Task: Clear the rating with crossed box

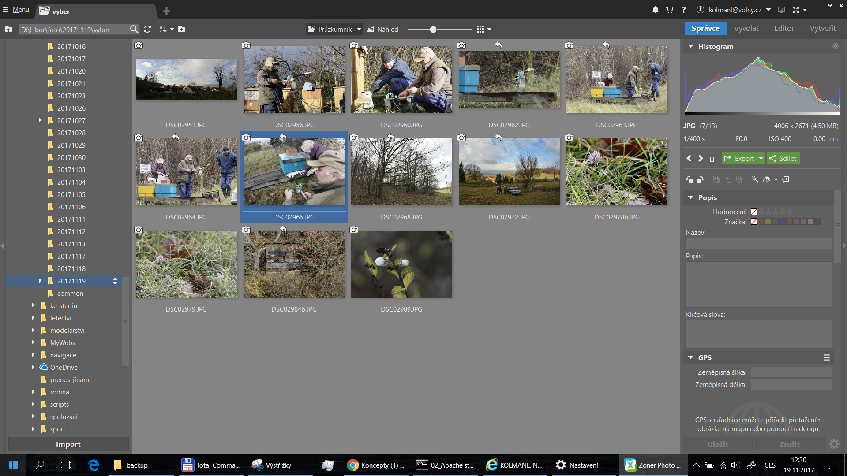Action: pos(754,212)
